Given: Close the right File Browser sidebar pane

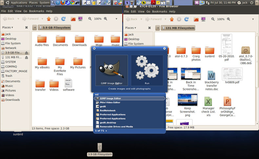Looking at the screenshot, I should (149, 28).
